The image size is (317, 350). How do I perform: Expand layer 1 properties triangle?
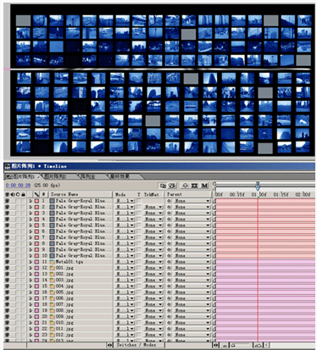[31, 201]
